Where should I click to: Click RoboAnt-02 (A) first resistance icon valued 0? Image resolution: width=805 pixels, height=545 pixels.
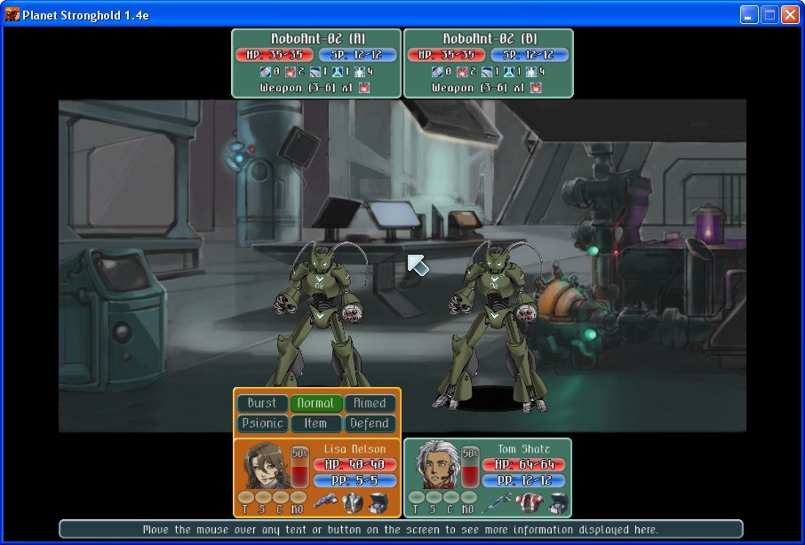(x=266, y=71)
